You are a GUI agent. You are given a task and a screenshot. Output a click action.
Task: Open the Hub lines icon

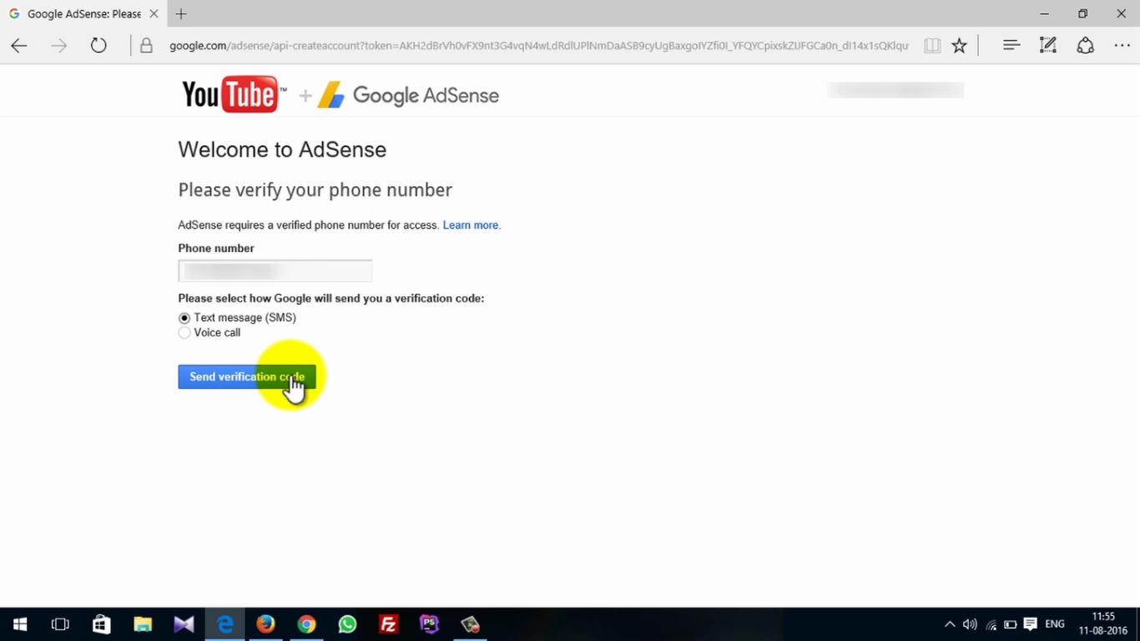tap(1011, 46)
